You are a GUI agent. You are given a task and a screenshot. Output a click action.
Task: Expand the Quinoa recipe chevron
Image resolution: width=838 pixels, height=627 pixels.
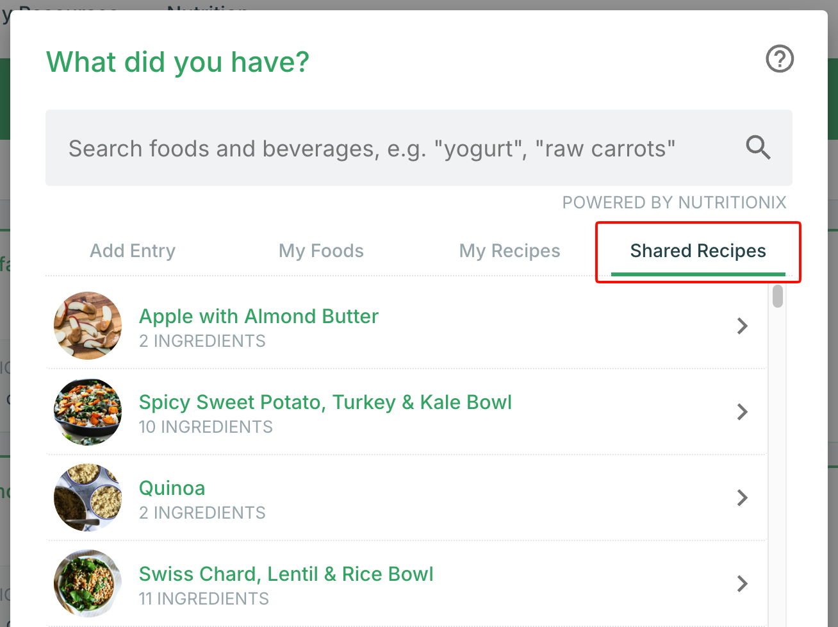[743, 497]
